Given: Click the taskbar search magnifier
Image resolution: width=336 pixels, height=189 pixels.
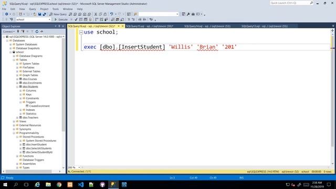Looking at the screenshot, I should click(x=16, y=184).
